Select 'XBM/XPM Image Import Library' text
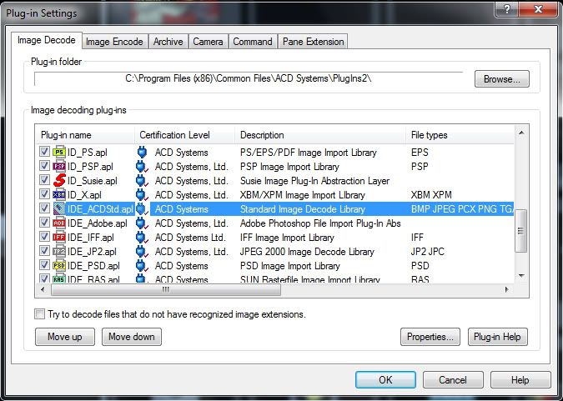 click(302, 195)
